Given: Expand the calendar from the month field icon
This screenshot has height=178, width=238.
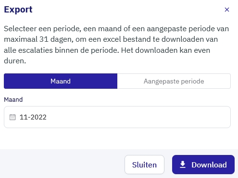Looking at the screenshot, I should point(13,117).
